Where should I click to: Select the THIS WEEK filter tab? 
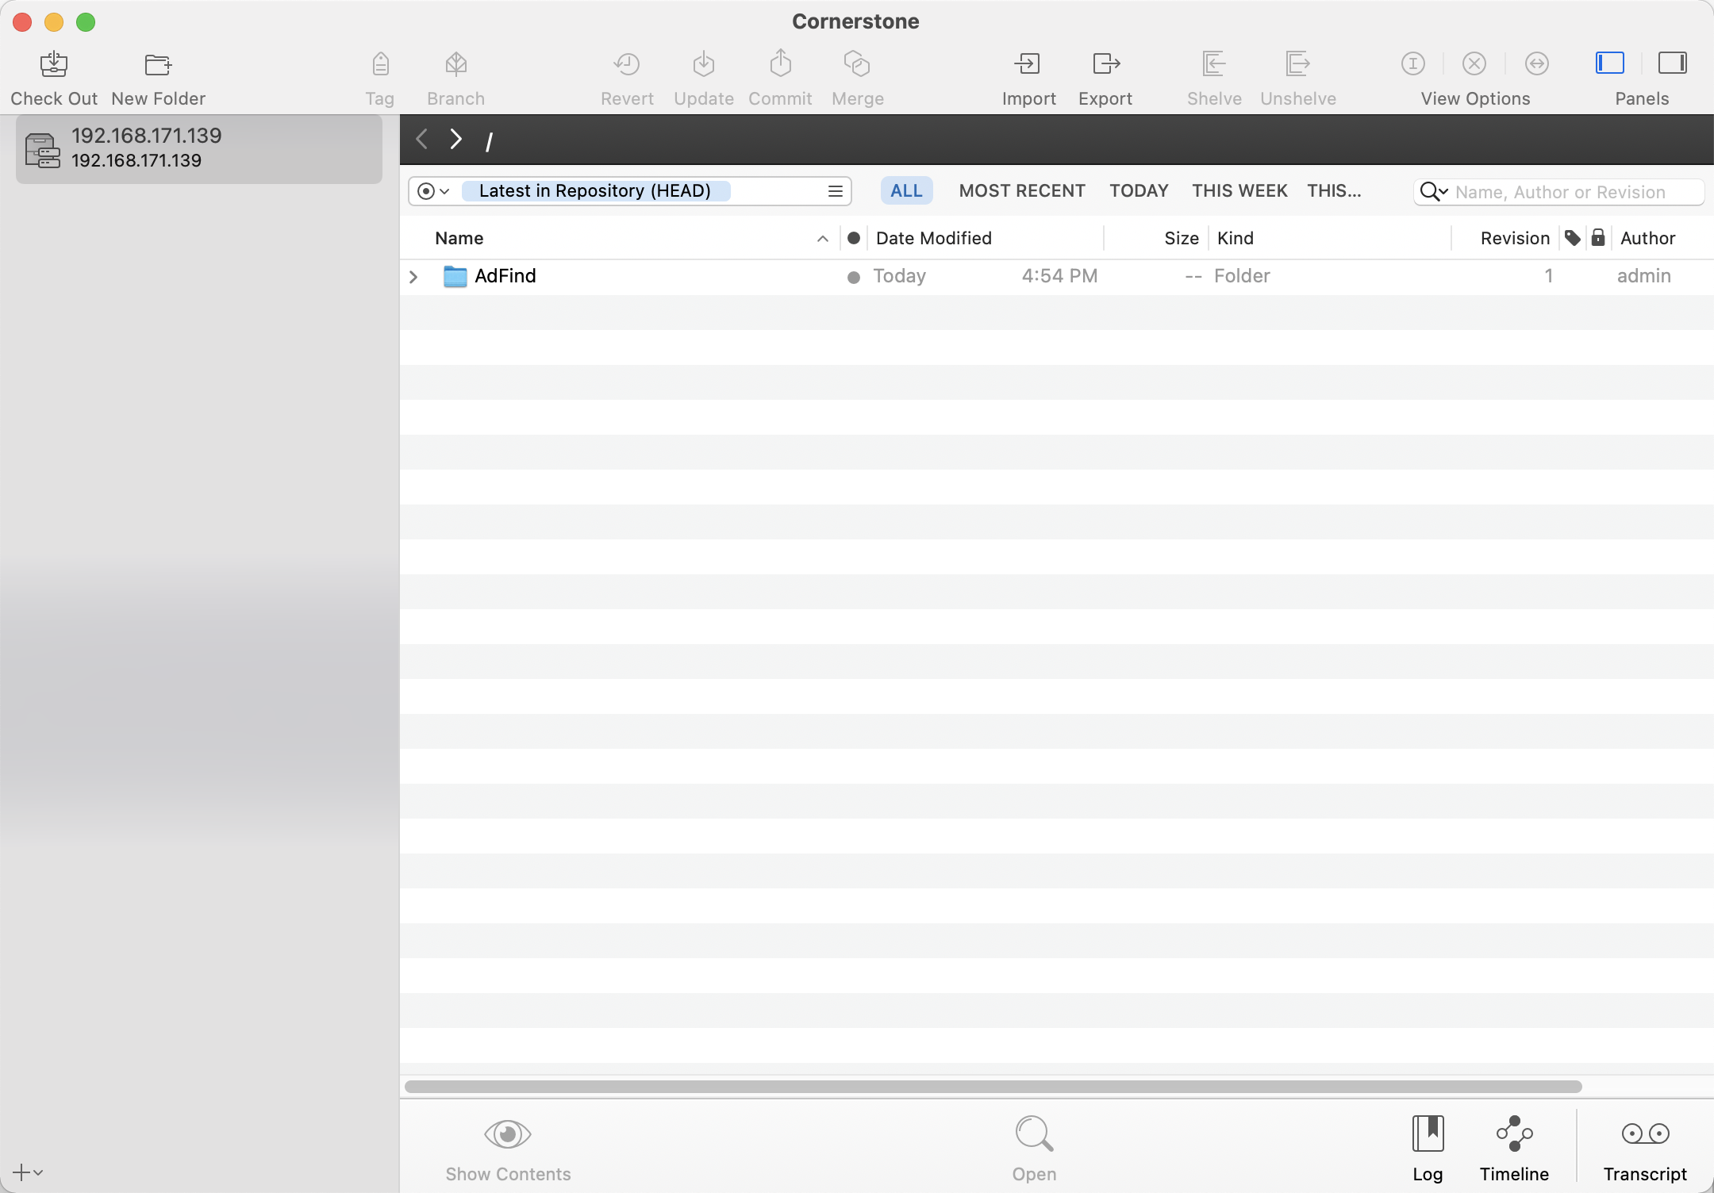pos(1239,191)
